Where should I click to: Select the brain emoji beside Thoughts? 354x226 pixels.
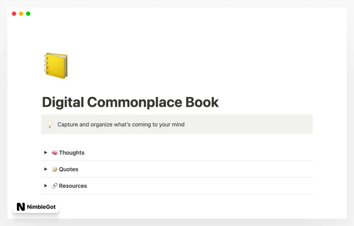(54, 152)
